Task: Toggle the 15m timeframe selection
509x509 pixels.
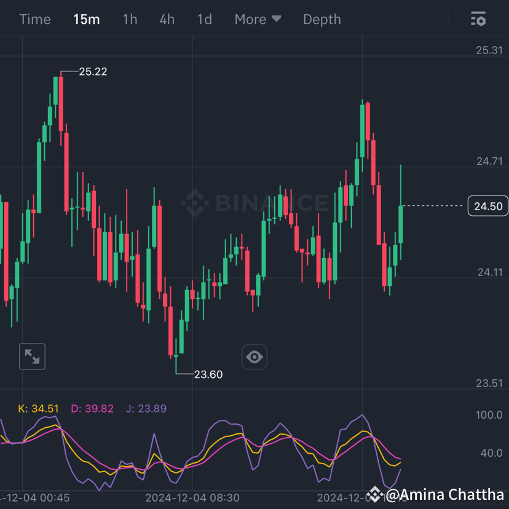Action: (87, 19)
